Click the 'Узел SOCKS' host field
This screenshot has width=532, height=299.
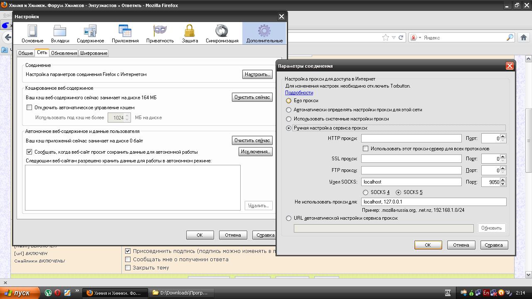tap(411, 182)
